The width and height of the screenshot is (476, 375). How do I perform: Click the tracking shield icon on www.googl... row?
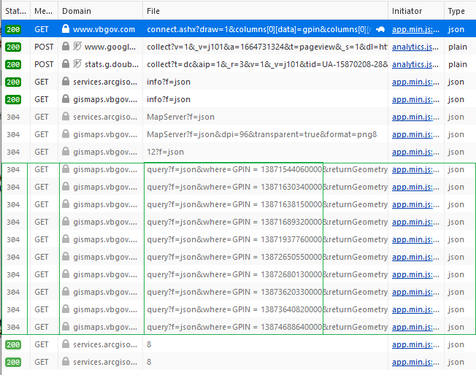click(77, 47)
